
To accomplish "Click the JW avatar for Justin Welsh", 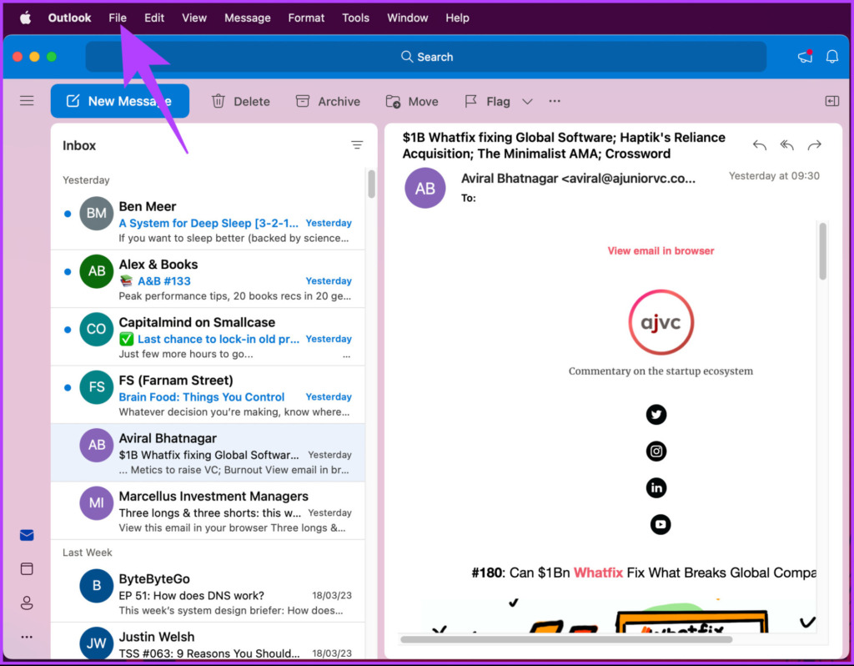I will [97, 643].
